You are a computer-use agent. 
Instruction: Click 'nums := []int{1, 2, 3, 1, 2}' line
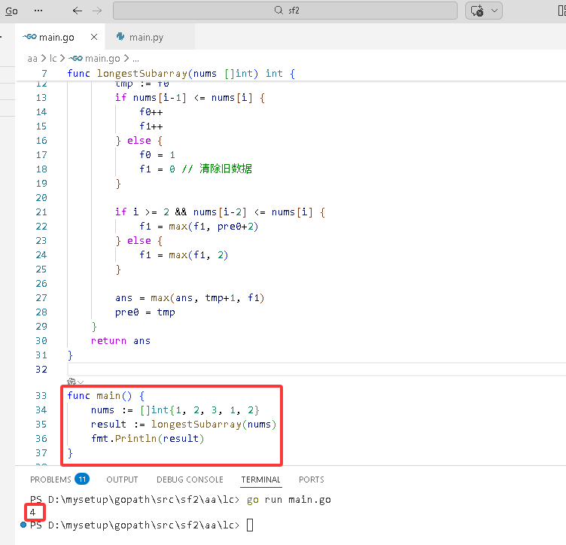point(175,410)
